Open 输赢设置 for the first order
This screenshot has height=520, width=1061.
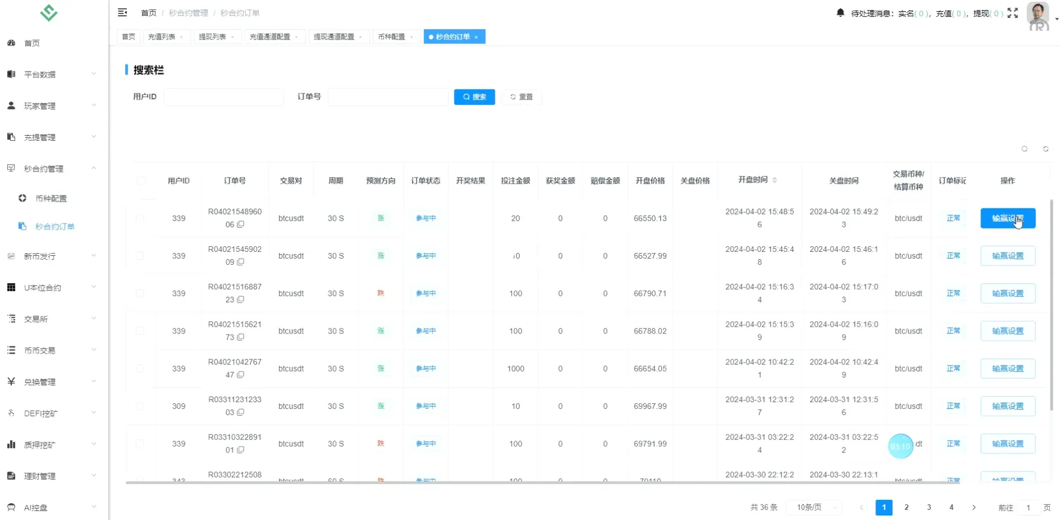tap(1007, 218)
